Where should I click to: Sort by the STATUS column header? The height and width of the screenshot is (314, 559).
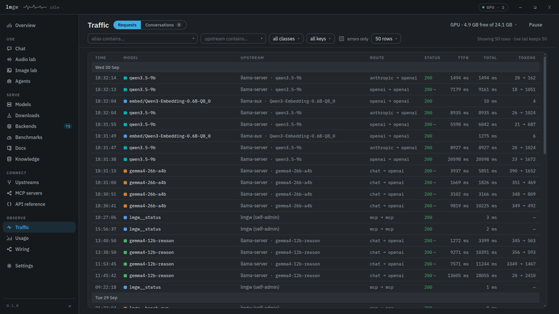pyautogui.click(x=432, y=58)
